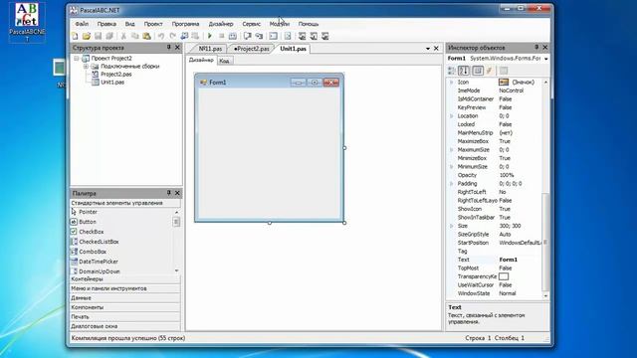Screen dimensions: 637x358
Task: Close the active Unit1.pas document tab
Action: (436, 49)
